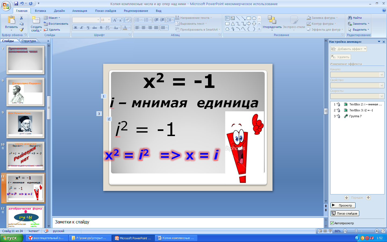Click the пуск Start button
The width and height of the screenshot is (387, 242).
[x=11, y=238]
